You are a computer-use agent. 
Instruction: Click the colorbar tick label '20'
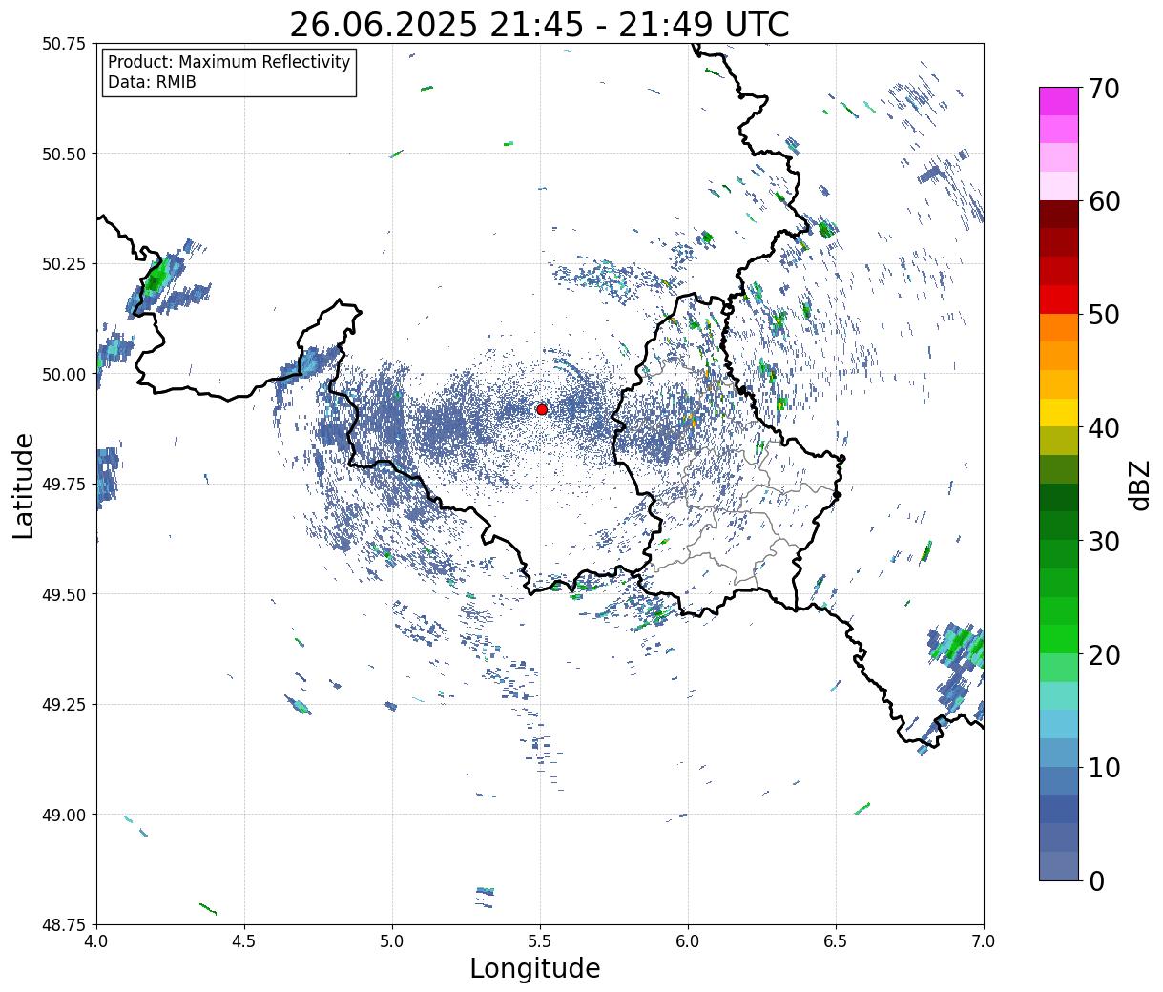tap(1103, 655)
